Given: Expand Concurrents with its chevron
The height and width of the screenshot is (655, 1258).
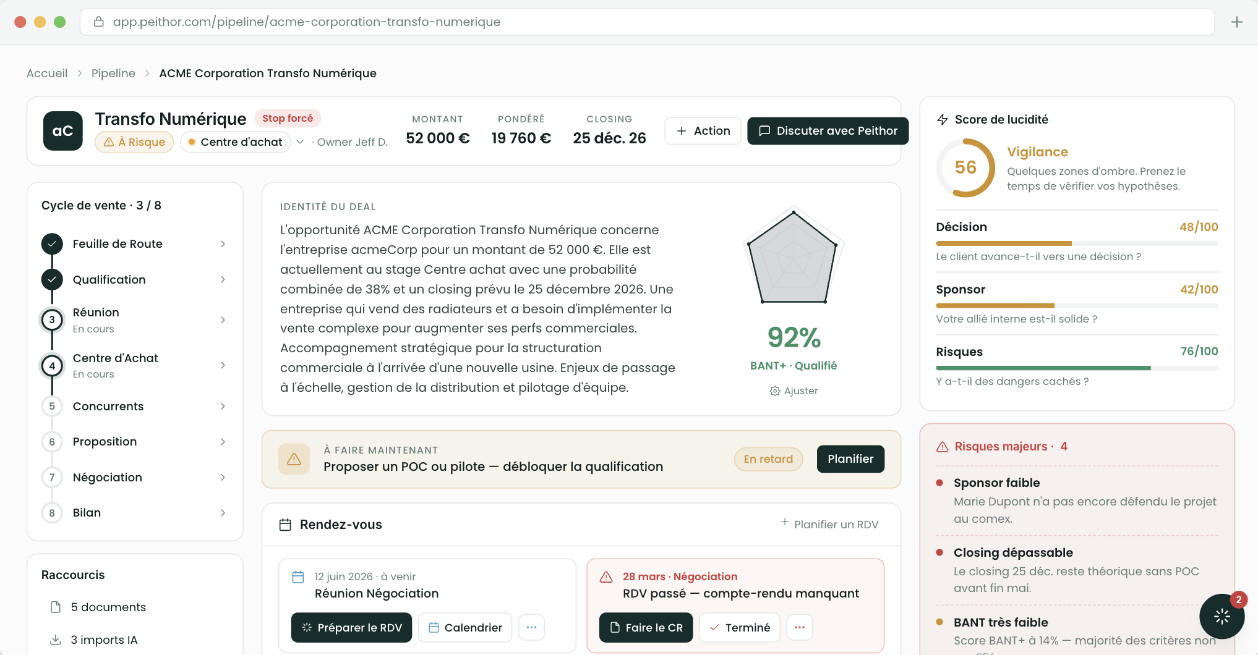Looking at the screenshot, I should [x=223, y=406].
